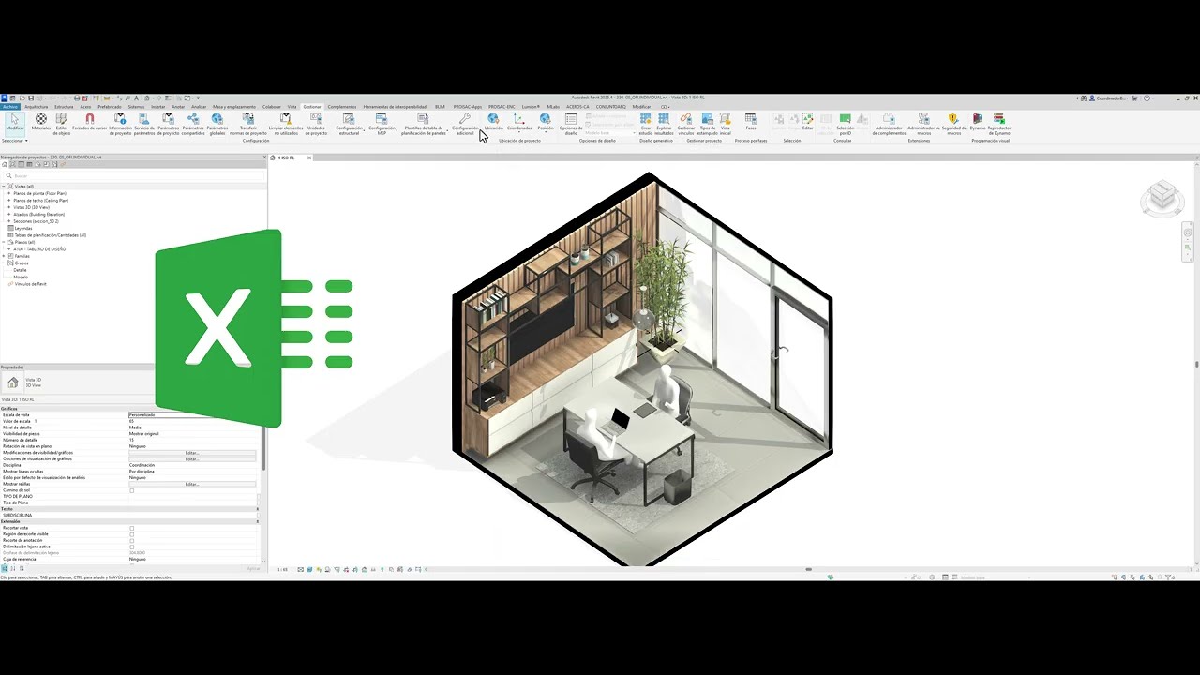Expand Planos de planta (Floor Plan)
This screenshot has width=1200, height=675.
[x=9, y=193]
